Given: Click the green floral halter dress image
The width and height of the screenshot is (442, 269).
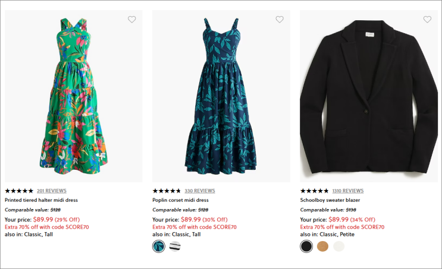Looking at the screenshot, I should pos(74,95).
